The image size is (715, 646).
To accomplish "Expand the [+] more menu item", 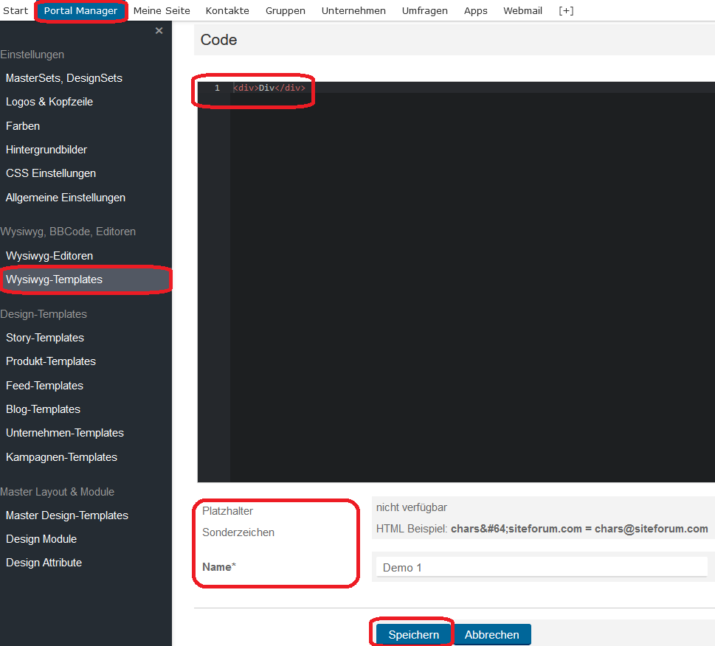I will [x=566, y=10].
